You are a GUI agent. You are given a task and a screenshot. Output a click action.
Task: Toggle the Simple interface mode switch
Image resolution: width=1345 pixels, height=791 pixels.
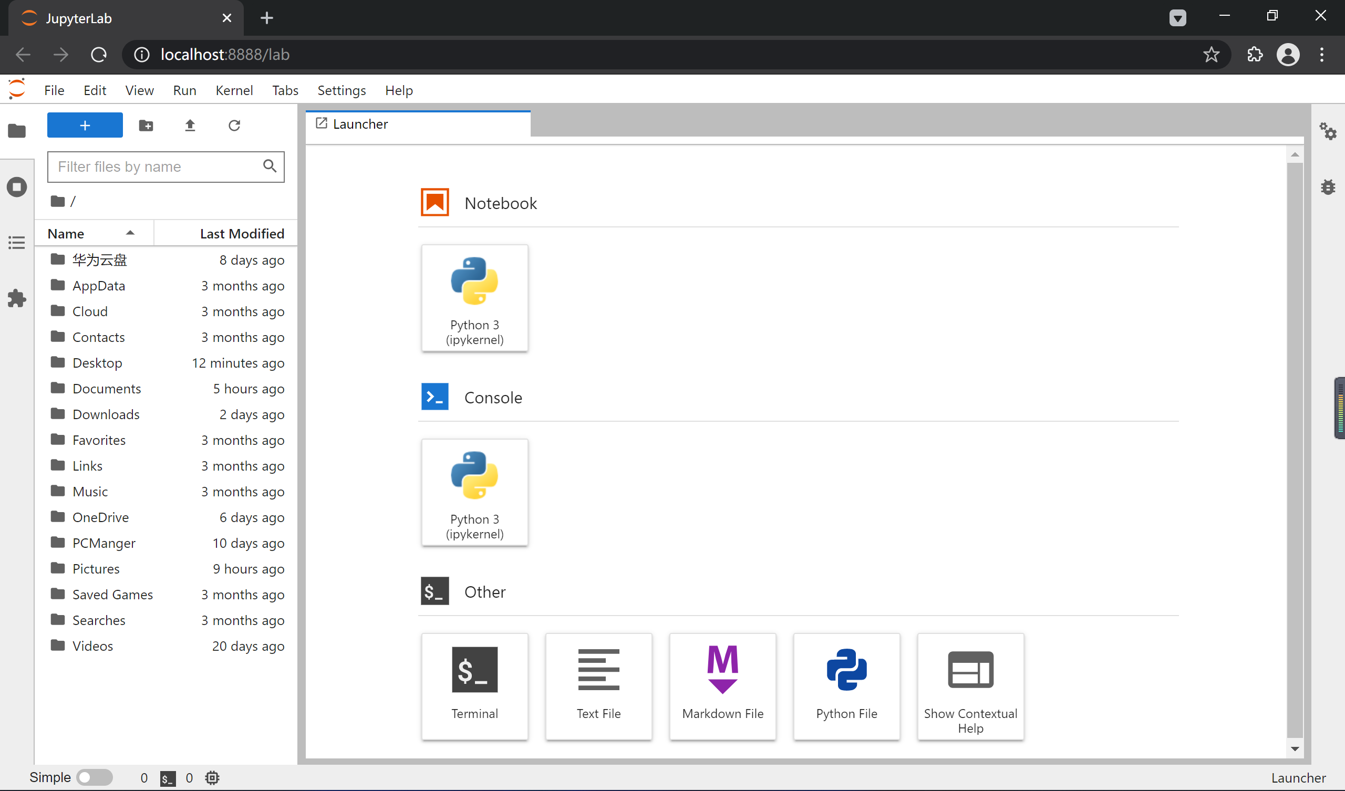(95, 777)
